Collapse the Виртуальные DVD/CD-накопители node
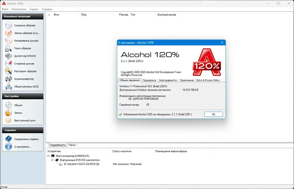 point(52,160)
